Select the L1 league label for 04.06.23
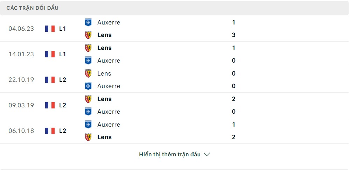This screenshot has width=349, height=170. pyautogui.click(x=63, y=29)
